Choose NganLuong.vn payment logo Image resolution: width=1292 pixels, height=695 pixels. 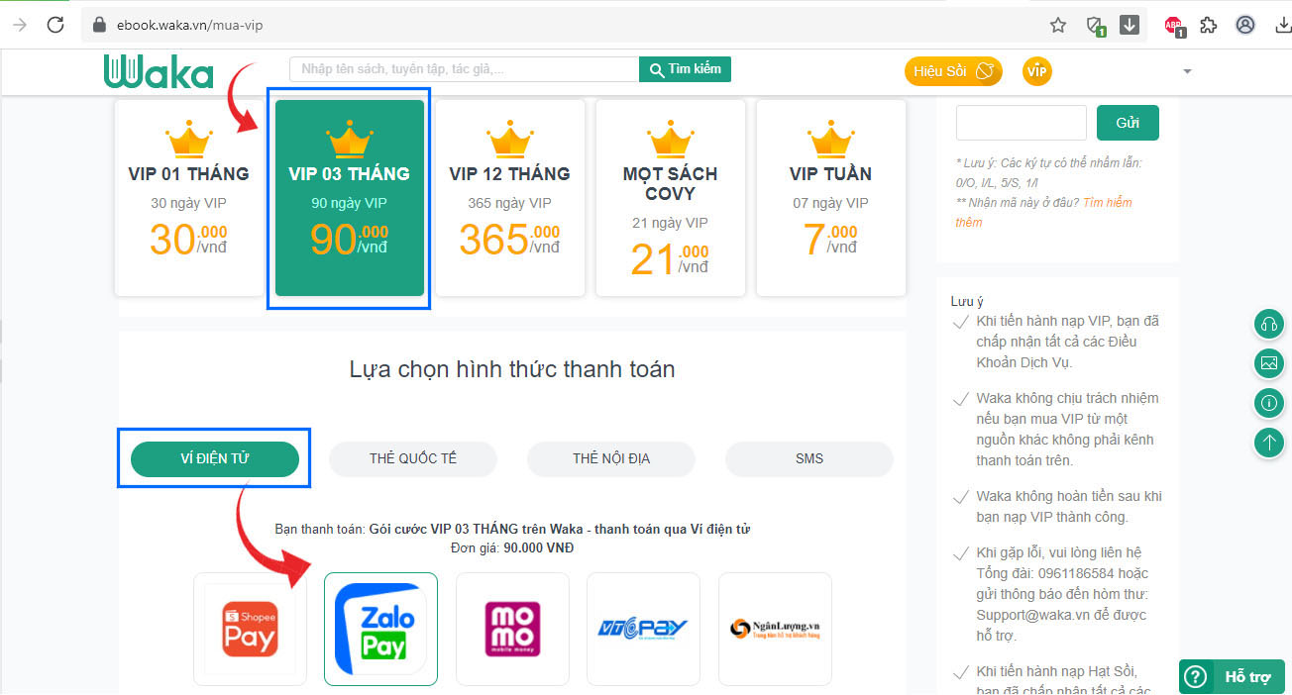tap(775, 629)
